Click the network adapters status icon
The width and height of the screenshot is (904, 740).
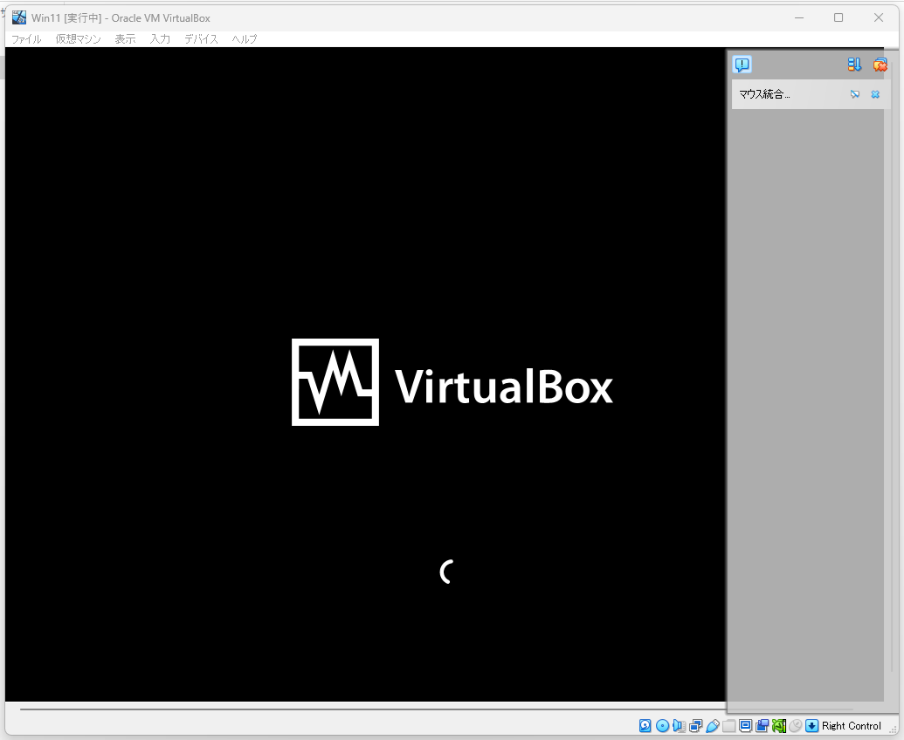coord(696,726)
